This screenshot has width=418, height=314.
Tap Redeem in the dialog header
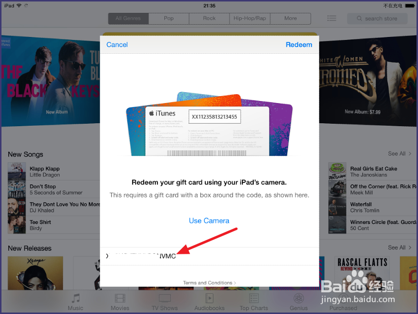(299, 44)
